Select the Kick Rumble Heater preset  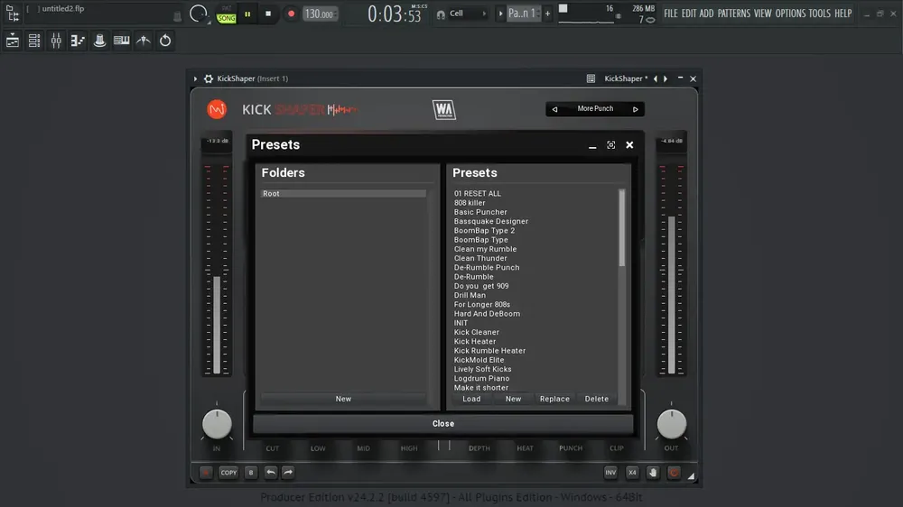[x=489, y=350]
